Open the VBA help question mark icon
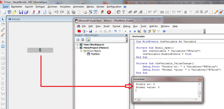224x109 pixels. pyautogui.click(x=164, y=31)
